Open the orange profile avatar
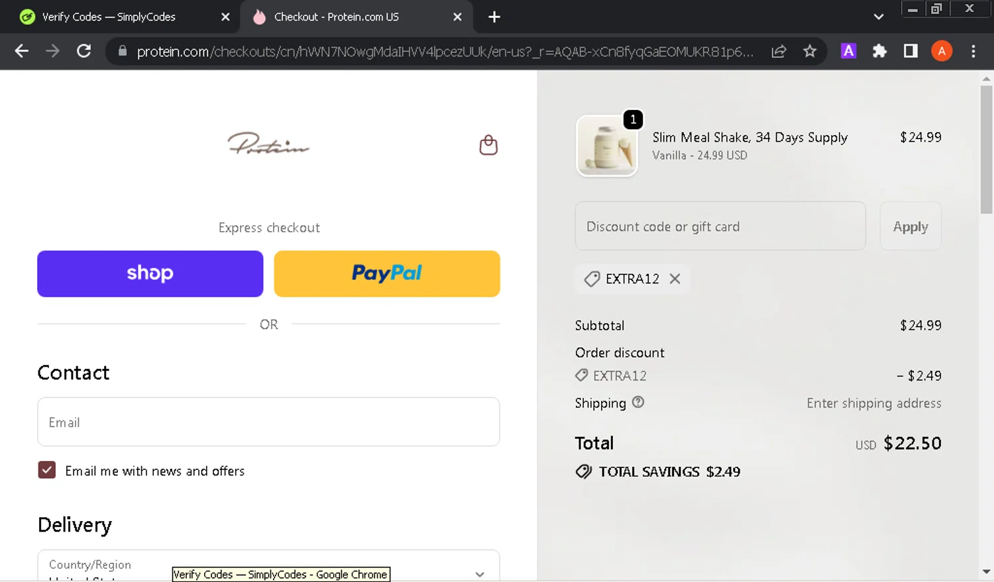This screenshot has width=994, height=582. (x=942, y=51)
